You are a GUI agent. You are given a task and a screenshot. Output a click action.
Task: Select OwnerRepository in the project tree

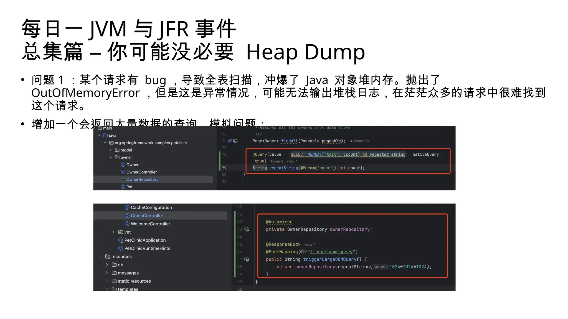pos(153,179)
